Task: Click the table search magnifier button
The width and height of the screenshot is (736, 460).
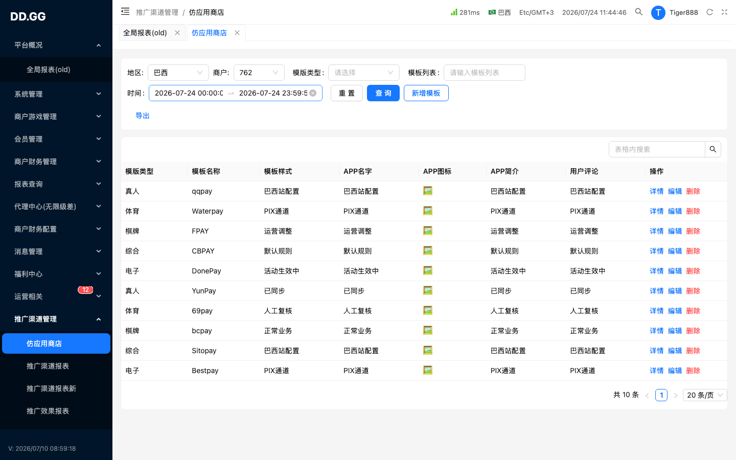Action: (x=713, y=149)
